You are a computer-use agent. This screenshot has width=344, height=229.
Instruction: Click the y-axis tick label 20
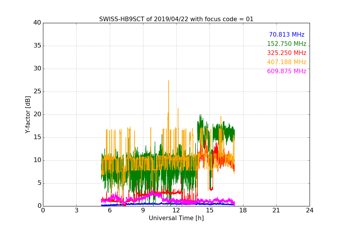37,114
